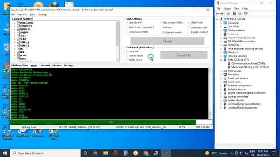Open Calculator icon in the taskbar
The image size is (280, 157).
point(126,153)
